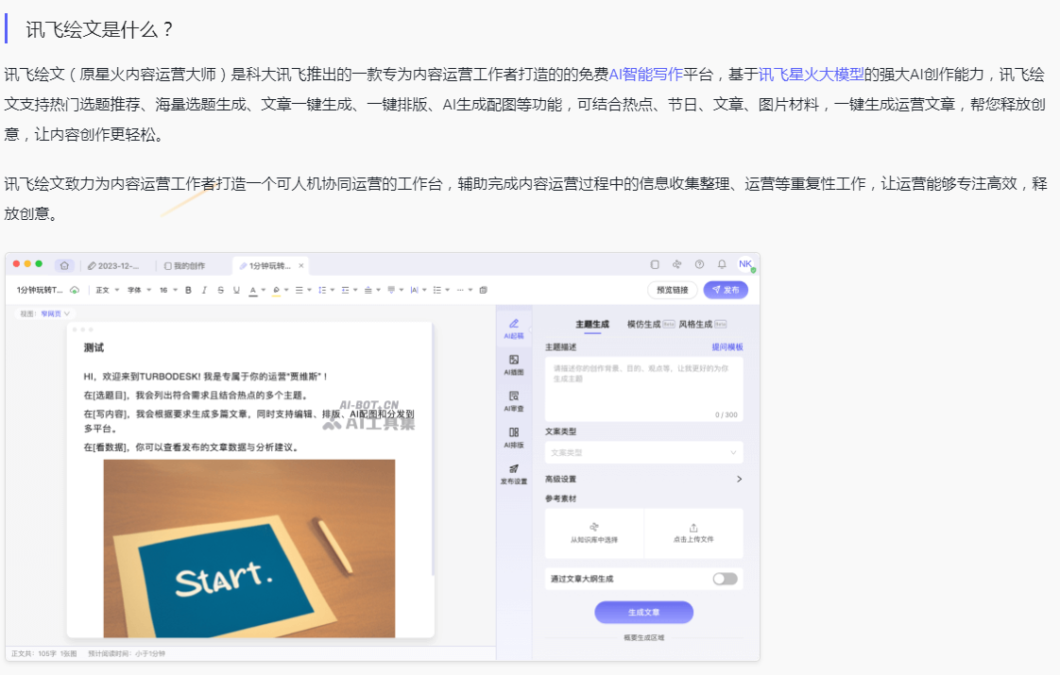
Task: Open the help question mark icon
Action: [x=700, y=265]
